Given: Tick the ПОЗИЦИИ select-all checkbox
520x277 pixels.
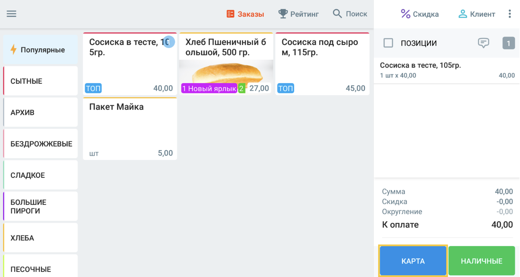Looking at the screenshot, I should pos(388,43).
